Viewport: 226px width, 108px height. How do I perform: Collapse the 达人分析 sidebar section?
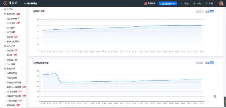click(21, 46)
